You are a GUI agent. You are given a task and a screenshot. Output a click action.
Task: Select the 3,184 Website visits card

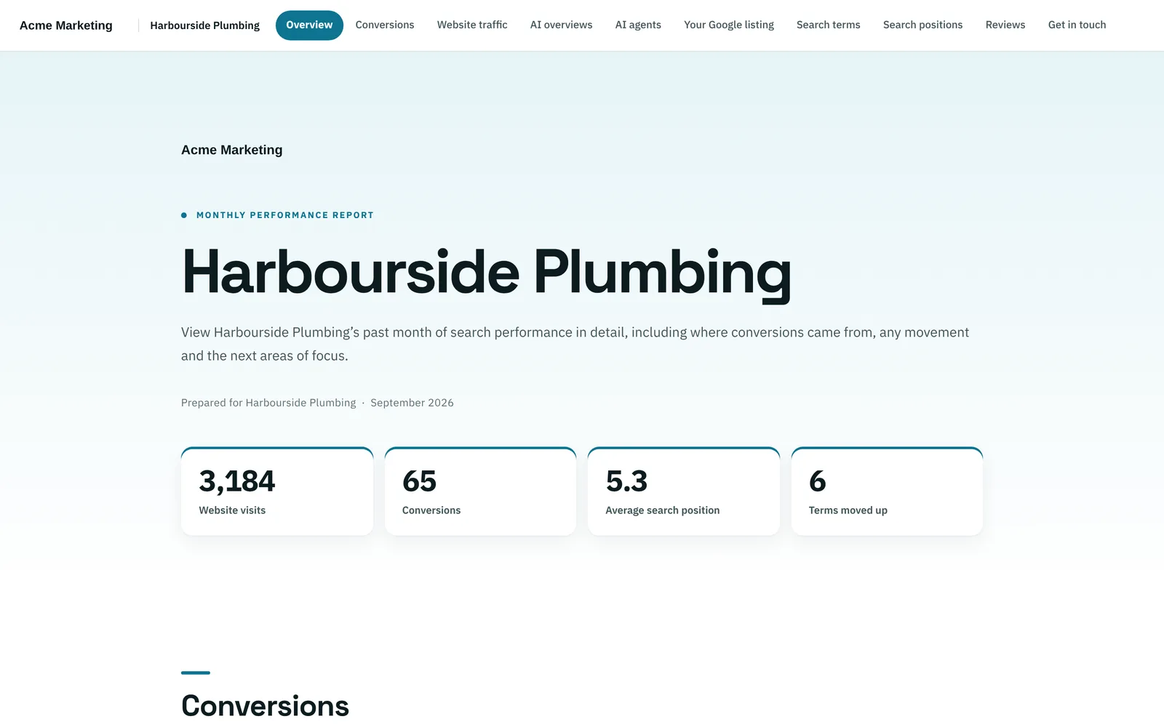tap(277, 491)
